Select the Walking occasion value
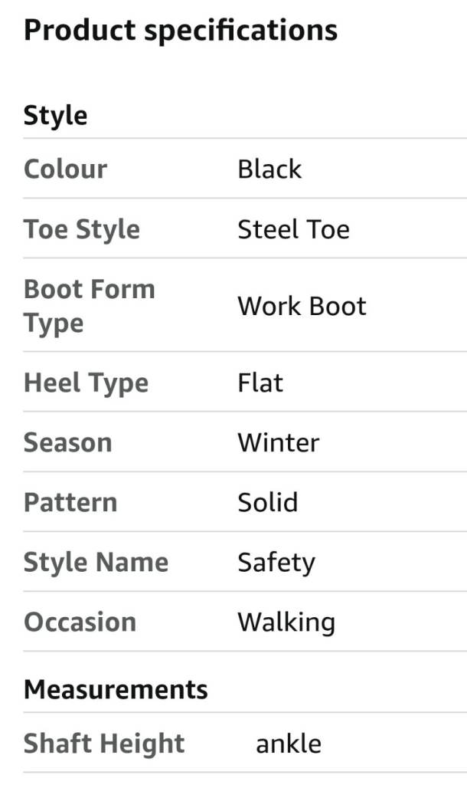The height and width of the screenshot is (785, 467). (x=286, y=622)
